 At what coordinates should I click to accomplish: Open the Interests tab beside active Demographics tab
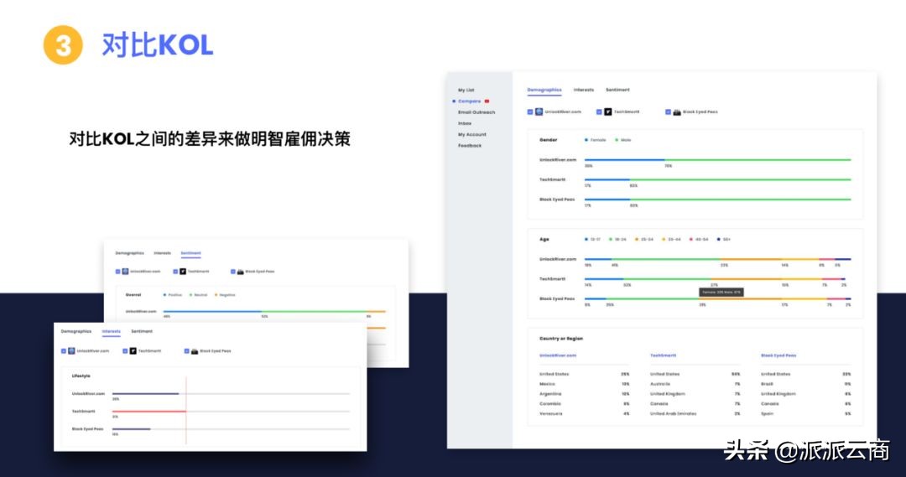pos(584,90)
